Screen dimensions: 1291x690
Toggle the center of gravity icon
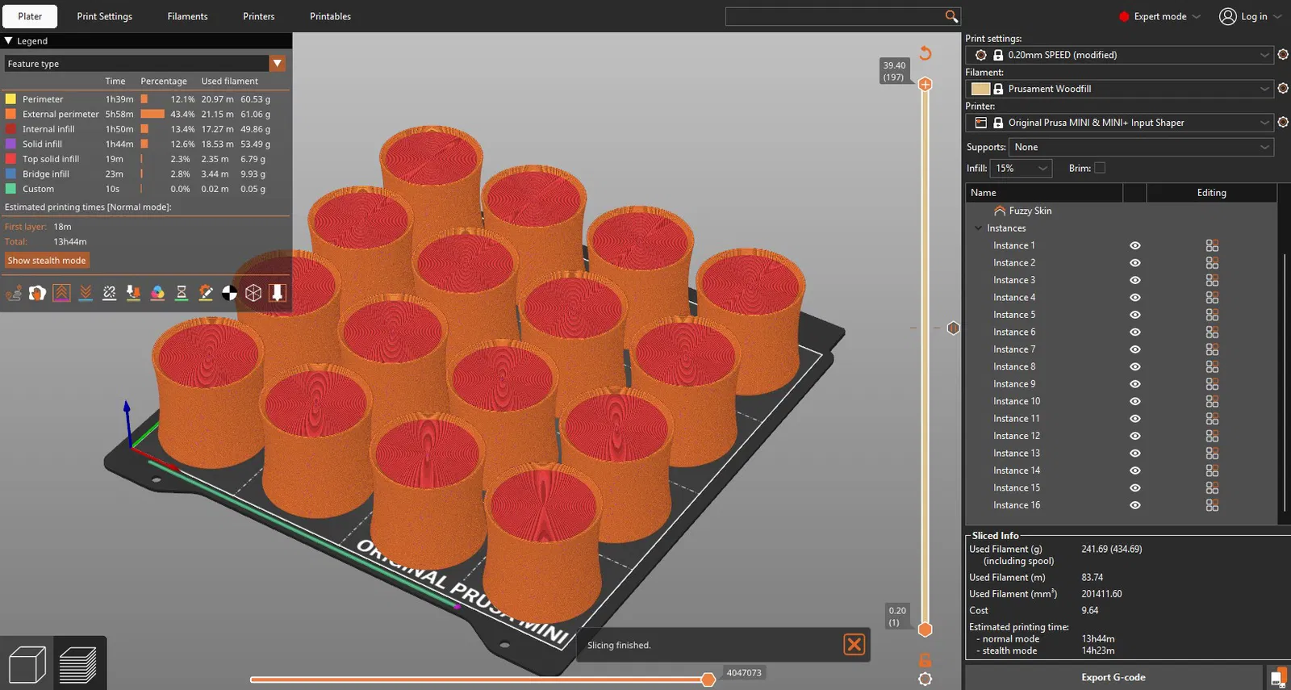tap(230, 293)
